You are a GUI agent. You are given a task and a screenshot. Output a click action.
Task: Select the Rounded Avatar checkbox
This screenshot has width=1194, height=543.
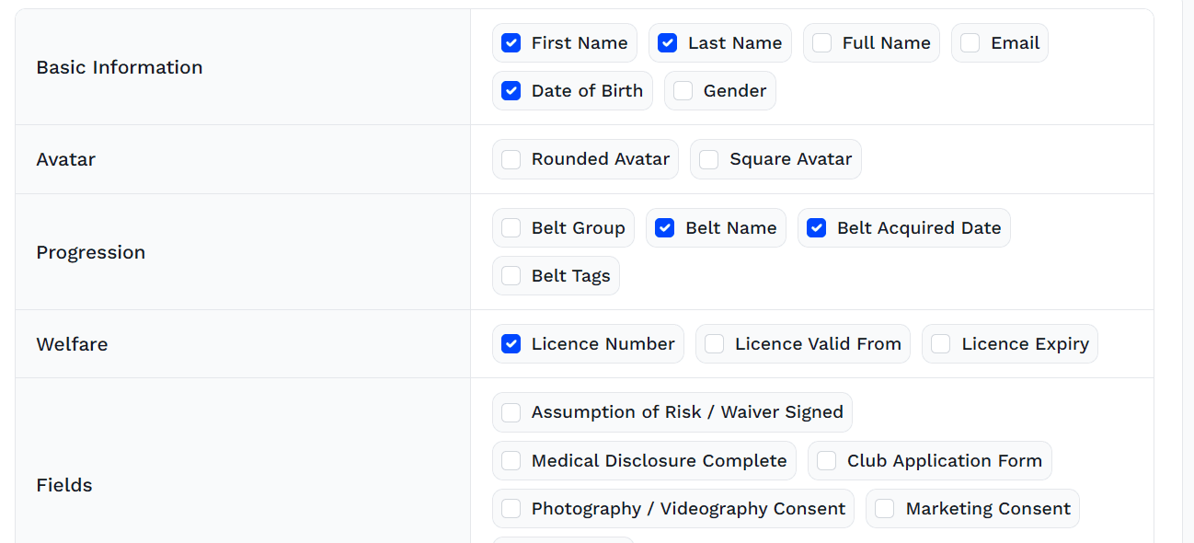click(x=511, y=159)
